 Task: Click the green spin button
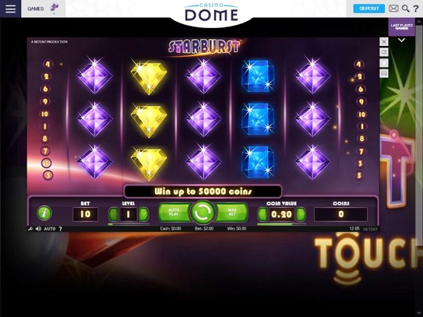coord(203,213)
